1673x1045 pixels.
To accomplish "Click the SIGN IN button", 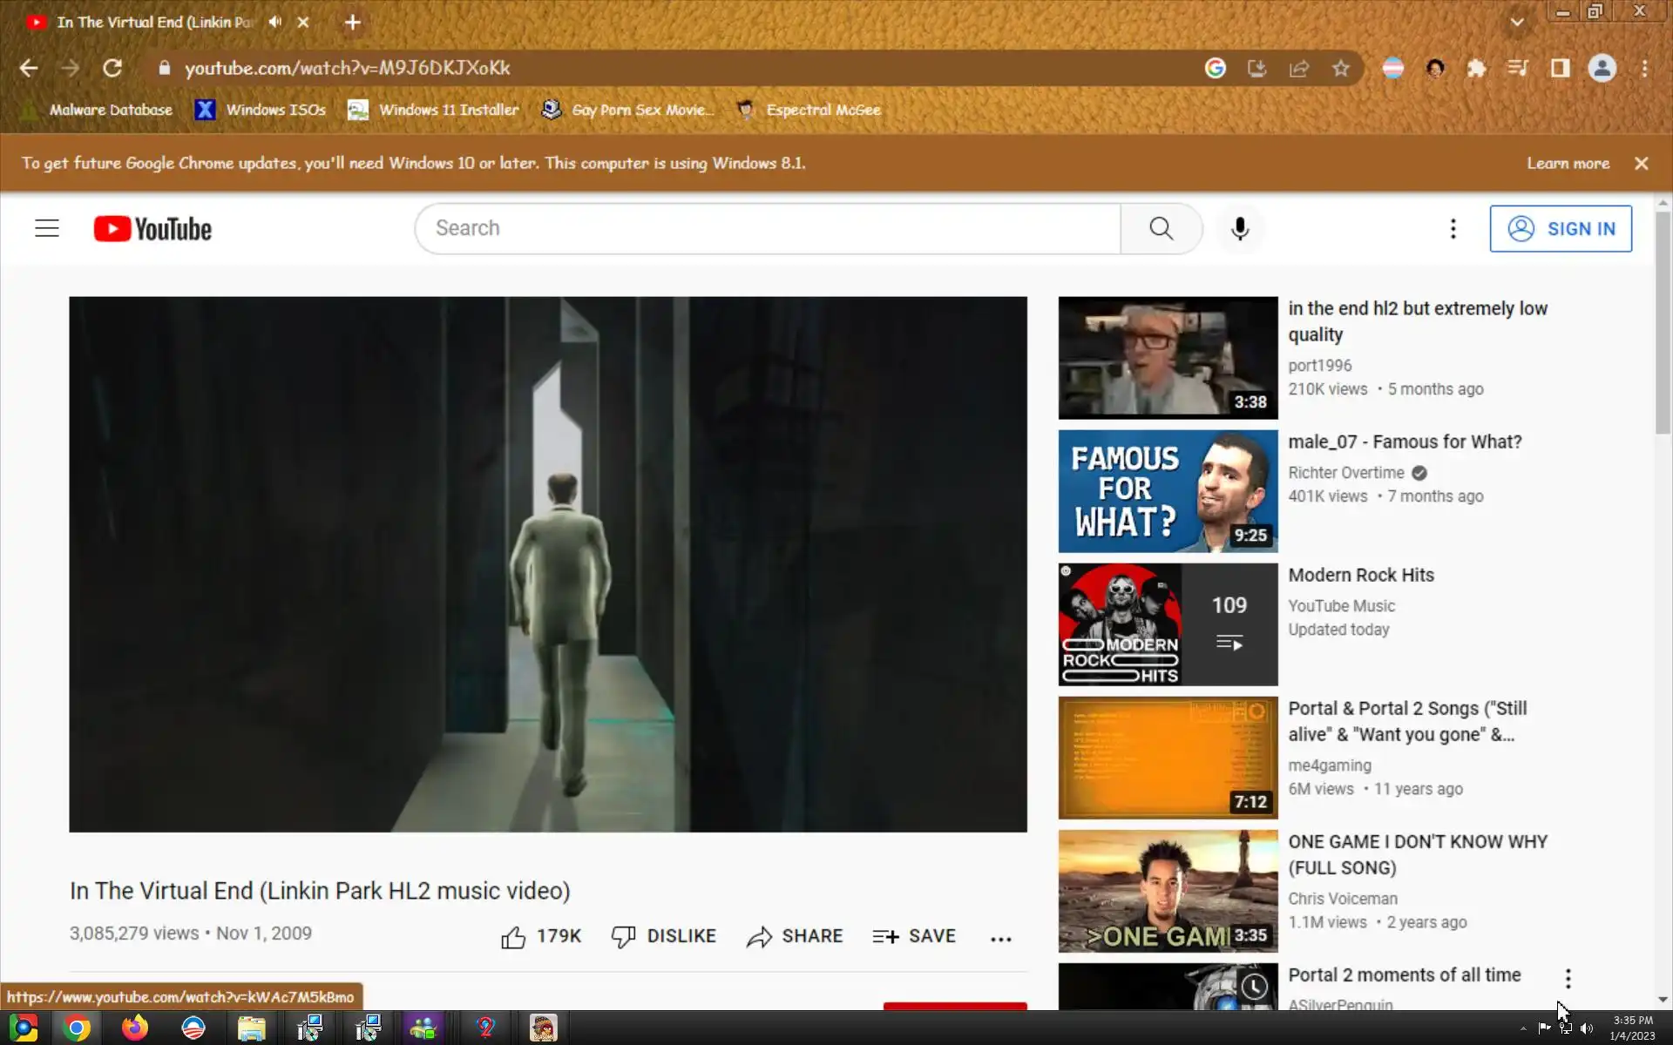I will coord(1560,228).
